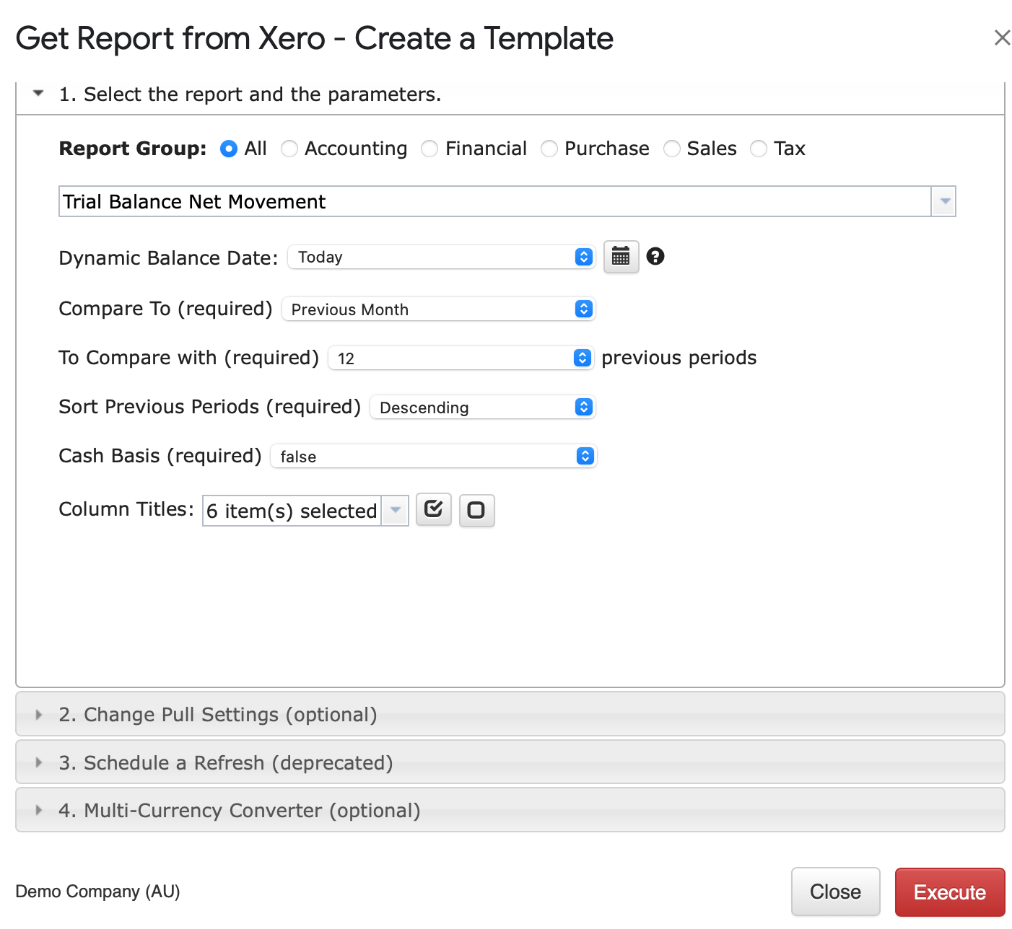Click the select all column titles icon

434,510
